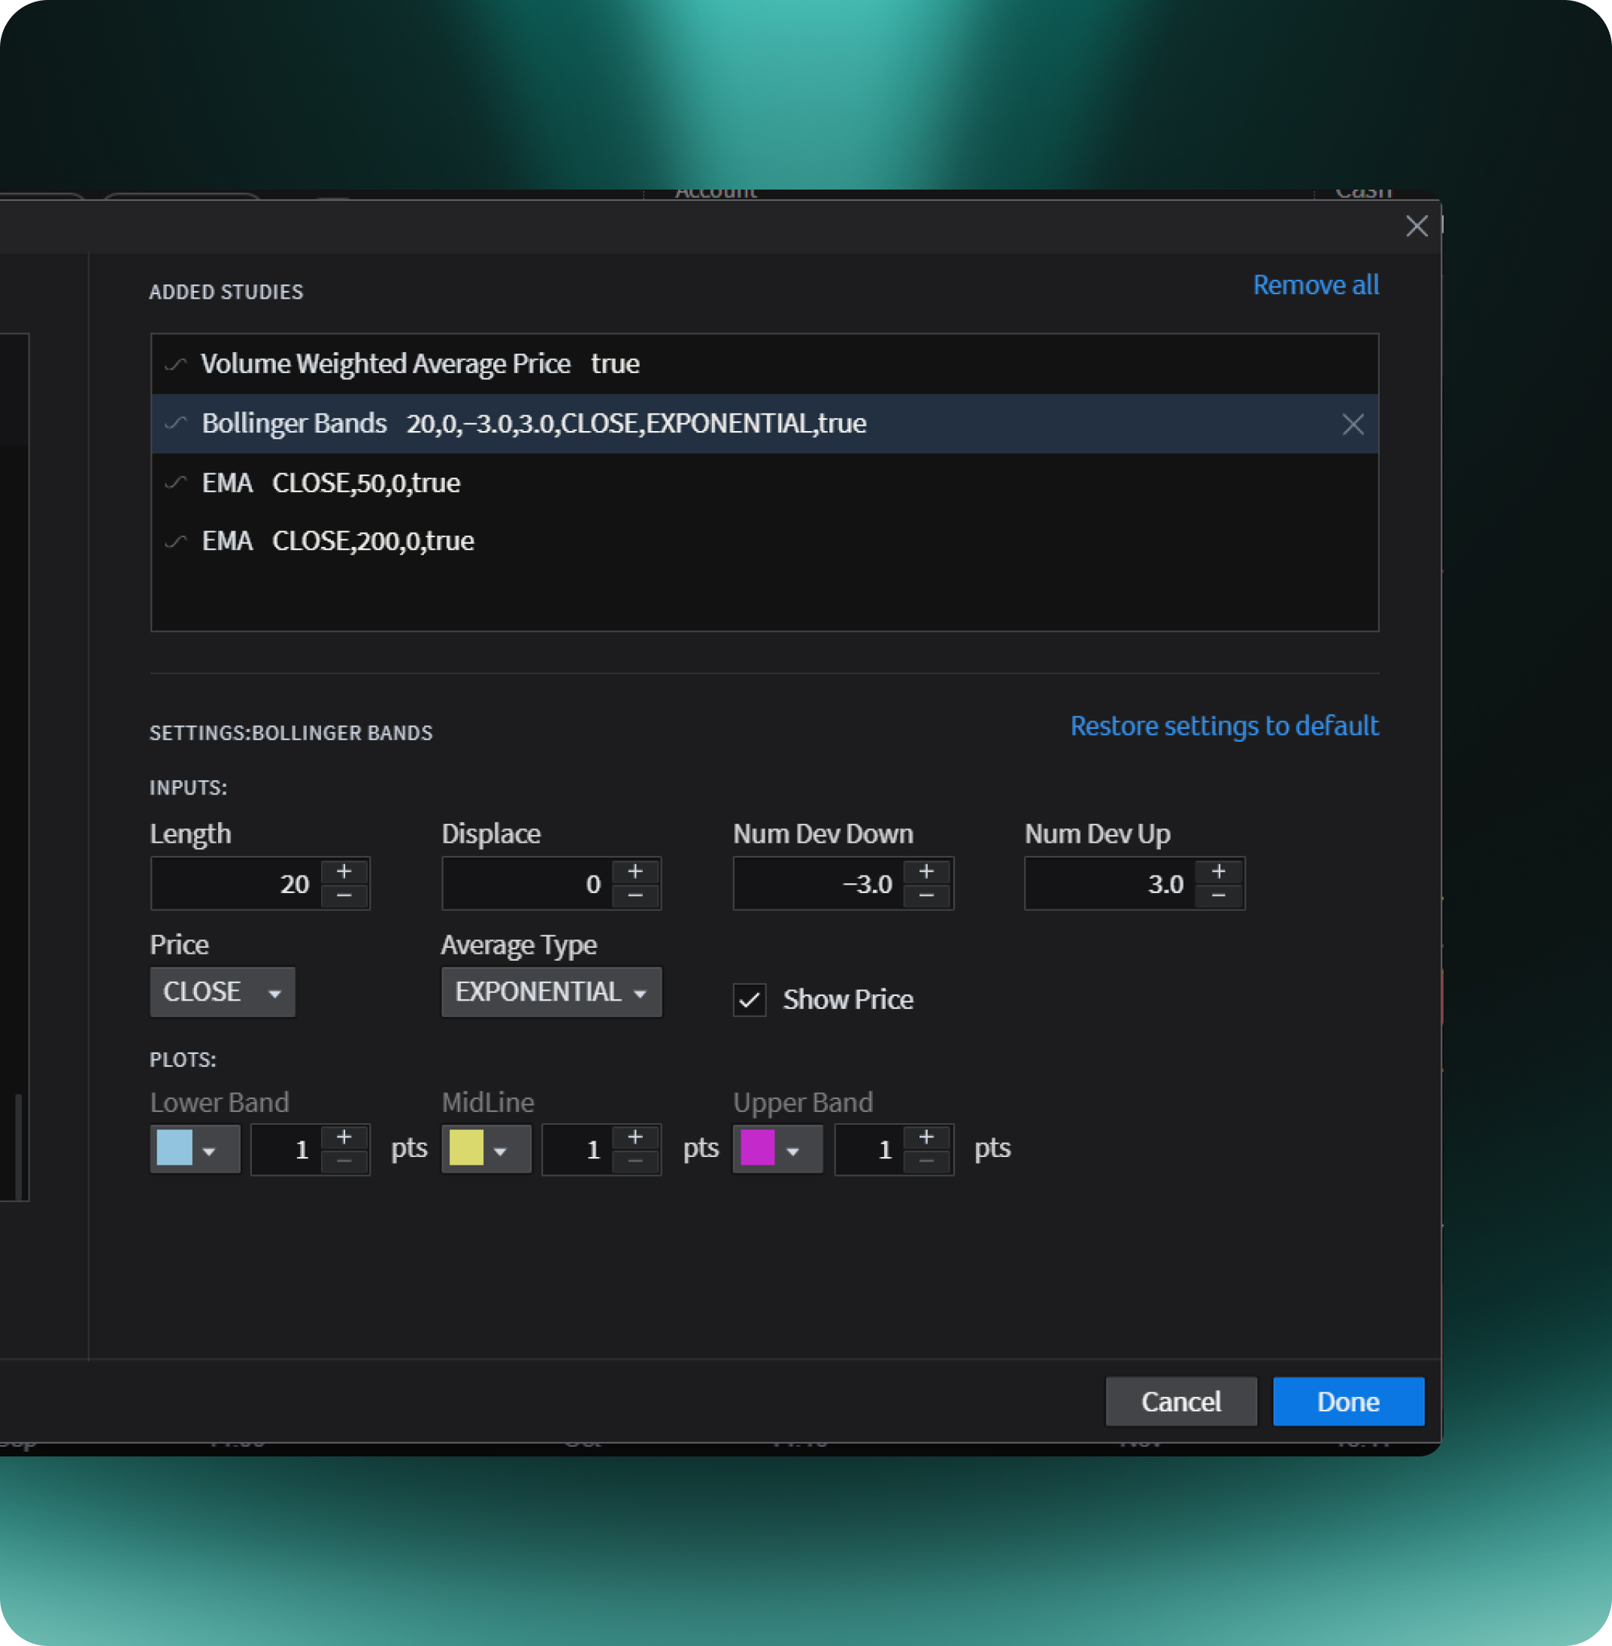The width and height of the screenshot is (1612, 1646).
Task: Open the Average Type EXPONENTIAL dropdown
Action: pos(551,992)
